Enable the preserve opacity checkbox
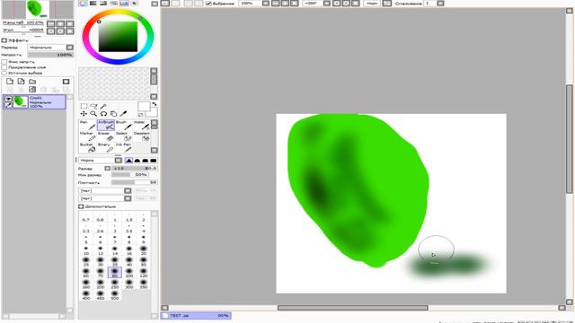The height and width of the screenshot is (323, 575). tap(4, 62)
